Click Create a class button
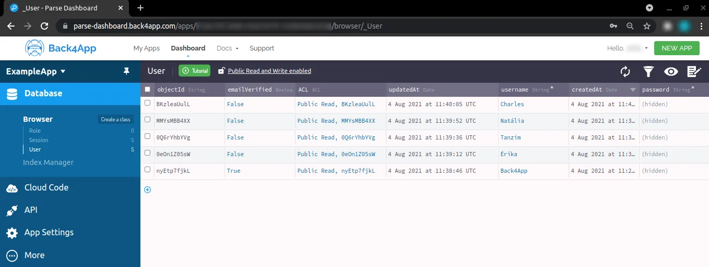709x267 pixels. 115,119
